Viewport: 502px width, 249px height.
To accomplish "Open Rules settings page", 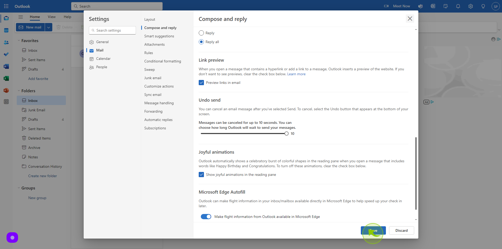I will click(149, 53).
